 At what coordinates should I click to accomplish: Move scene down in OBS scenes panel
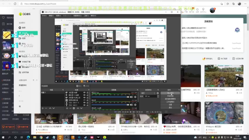pos(54,108)
